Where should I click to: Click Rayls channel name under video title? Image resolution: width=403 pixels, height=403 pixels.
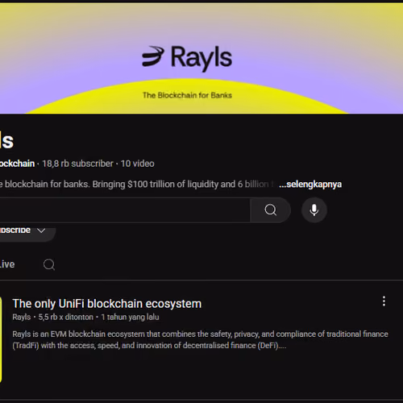coord(22,318)
